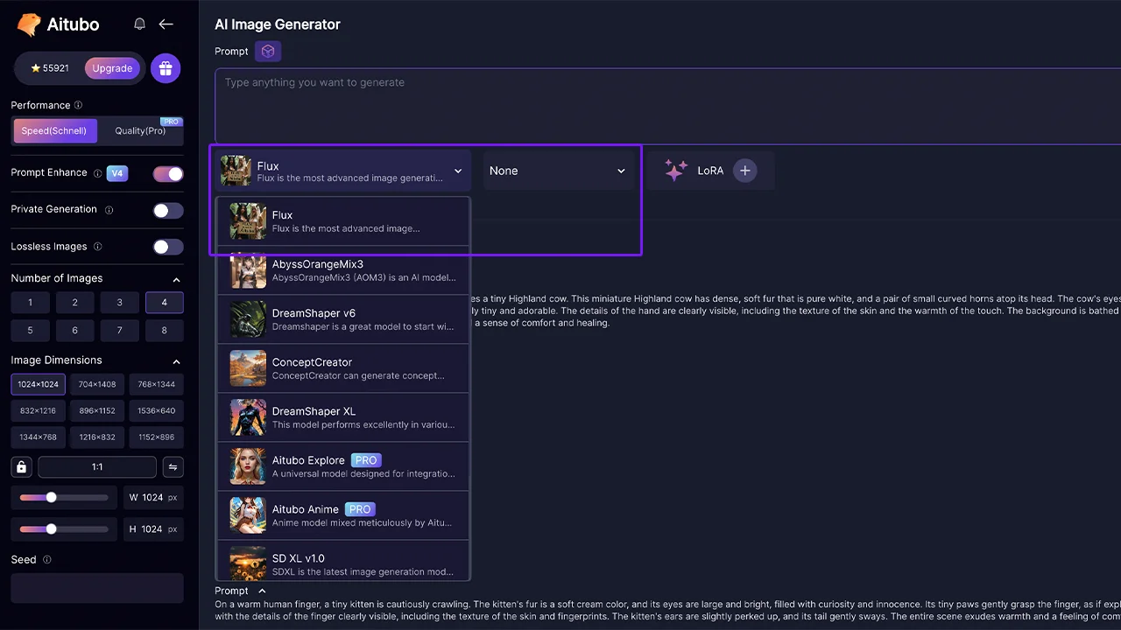
Task: Set number of images to 4
Action: pos(164,303)
